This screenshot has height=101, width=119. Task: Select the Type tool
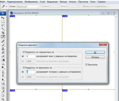point(3,76)
